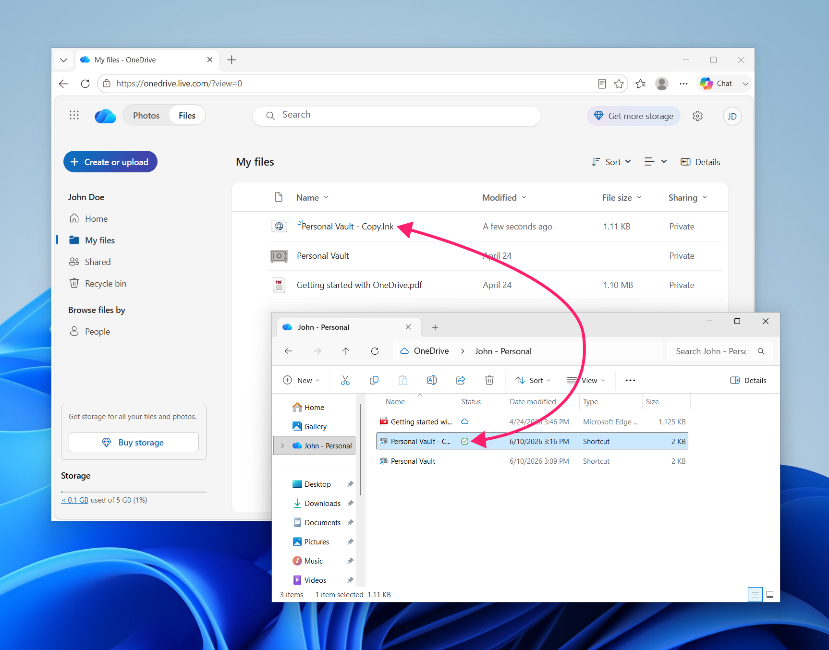Open the 0.1 GB storage usage link
The width and height of the screenshot is (829, 650).
[x=75, y=500]
